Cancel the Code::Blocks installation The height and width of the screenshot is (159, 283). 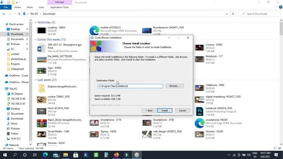(182, 110)
